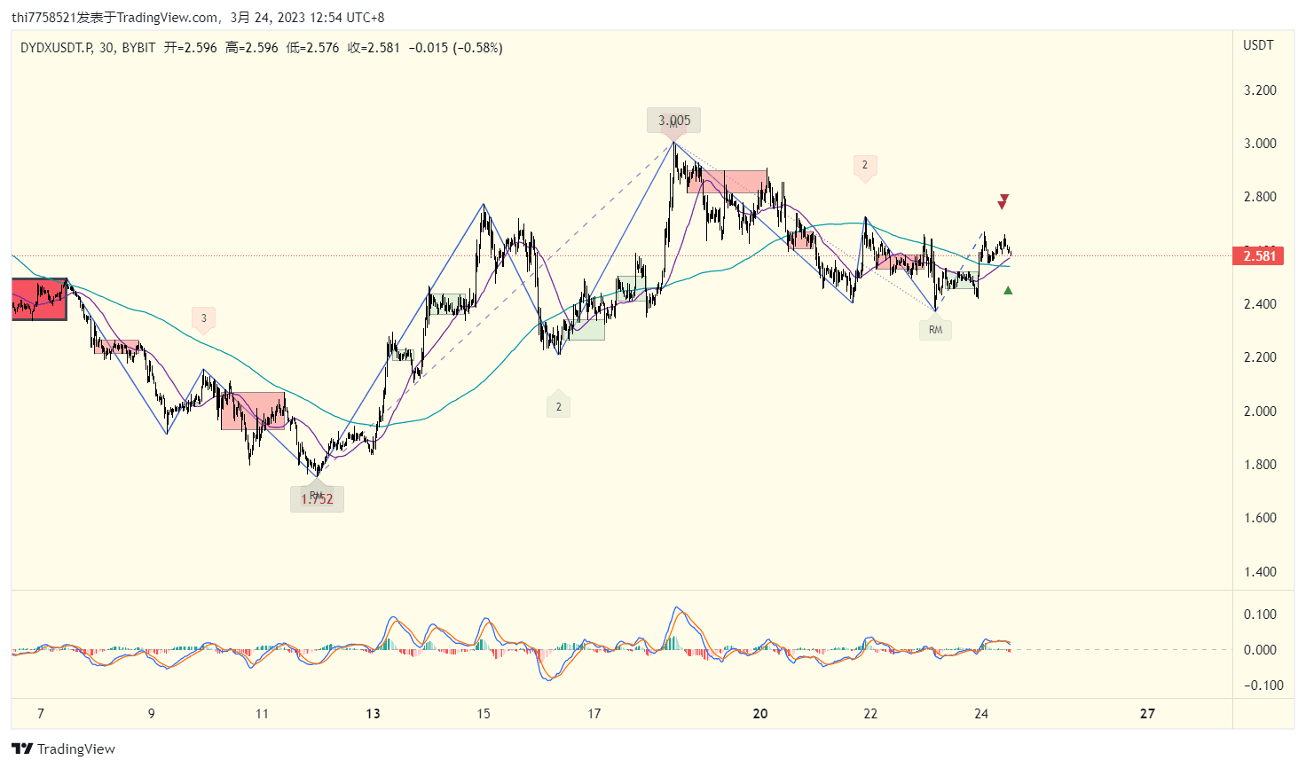Click the green wave label 2 below chart
This screenshot has height=768, width=1306.
558,405
